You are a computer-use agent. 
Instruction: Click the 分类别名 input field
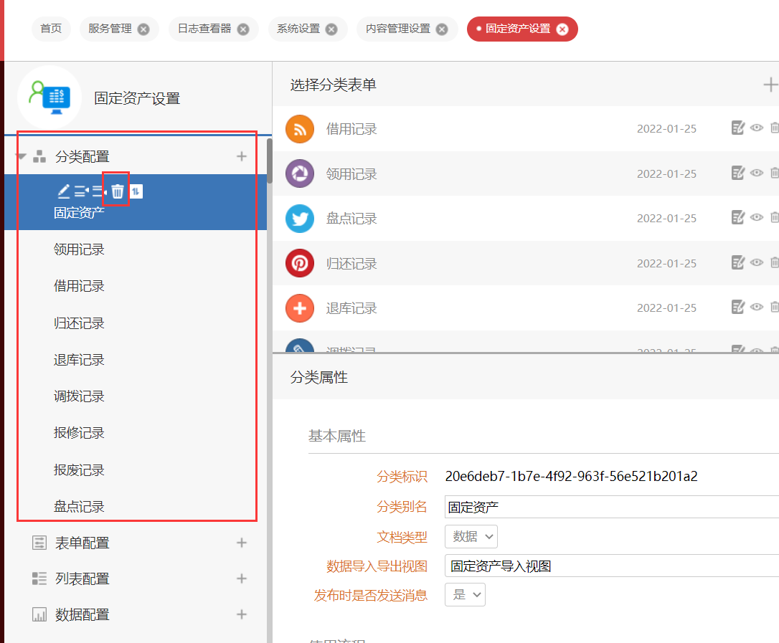(610, 507)
